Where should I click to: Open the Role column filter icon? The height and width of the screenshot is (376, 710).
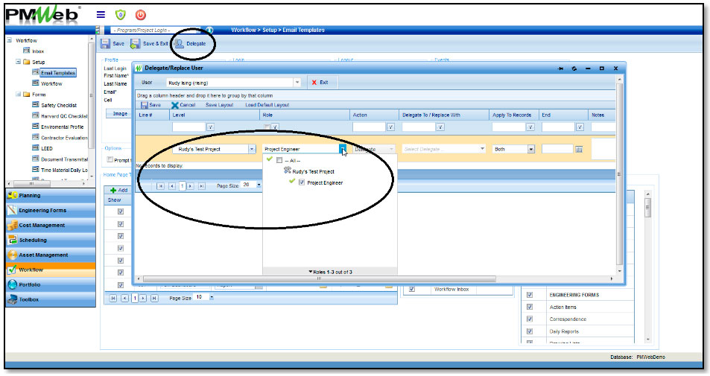[275, 127]
